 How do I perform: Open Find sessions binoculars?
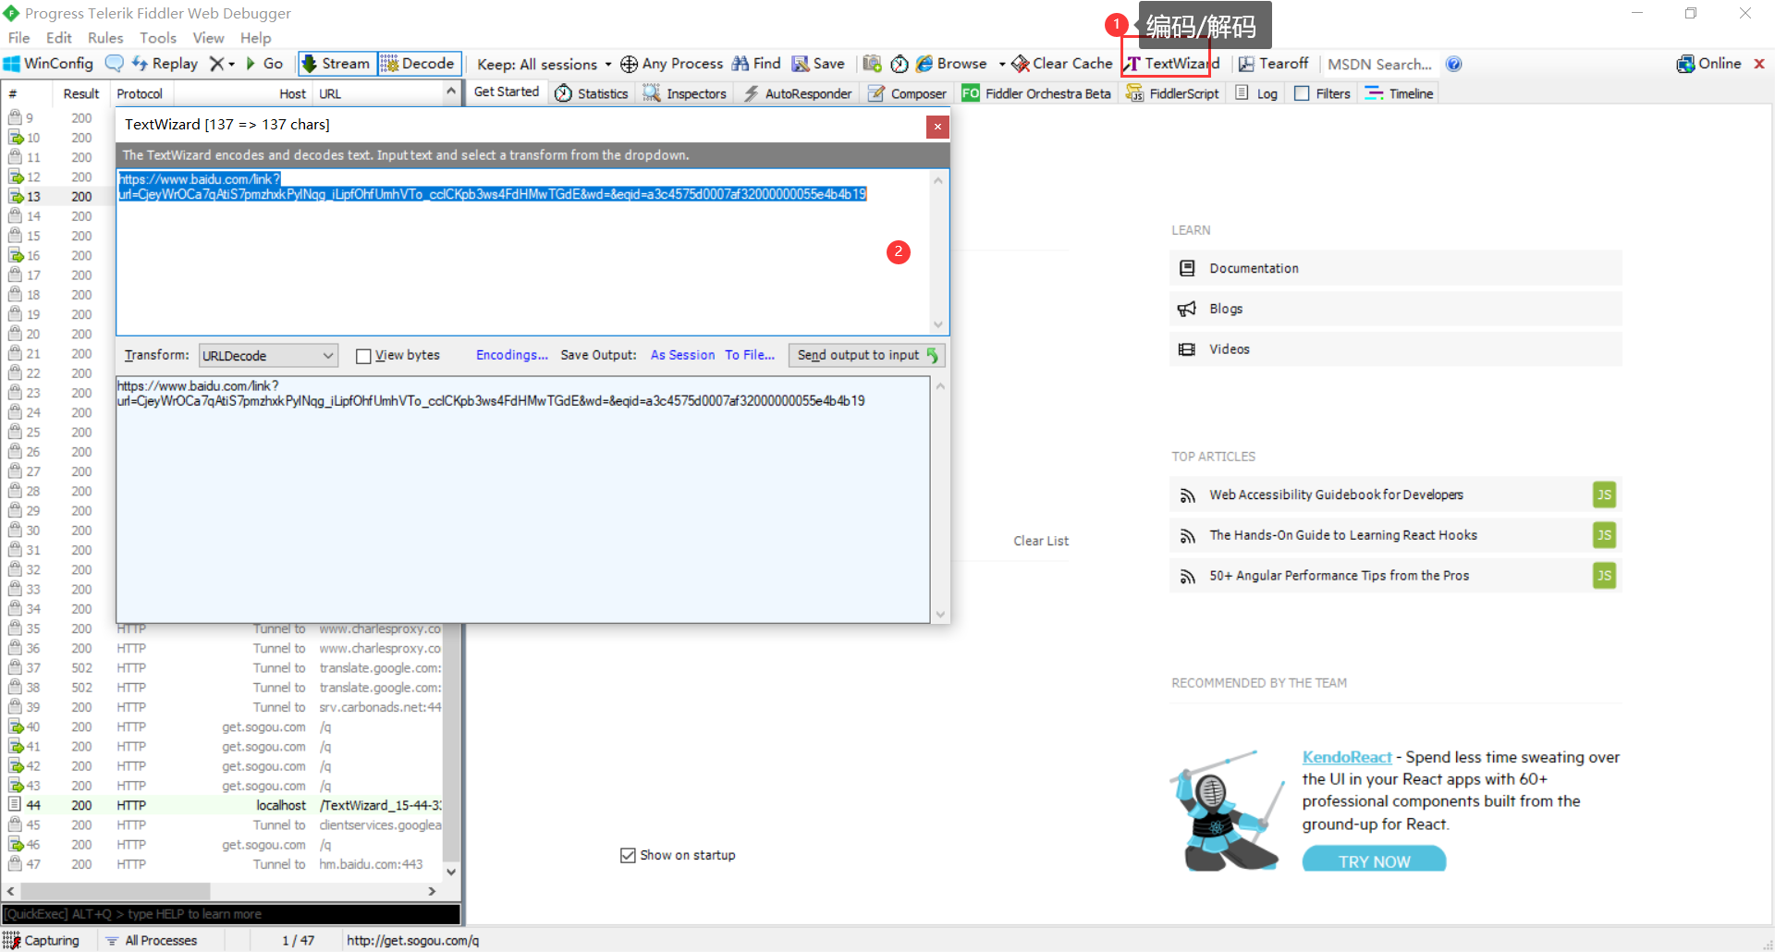pos(756,64)
